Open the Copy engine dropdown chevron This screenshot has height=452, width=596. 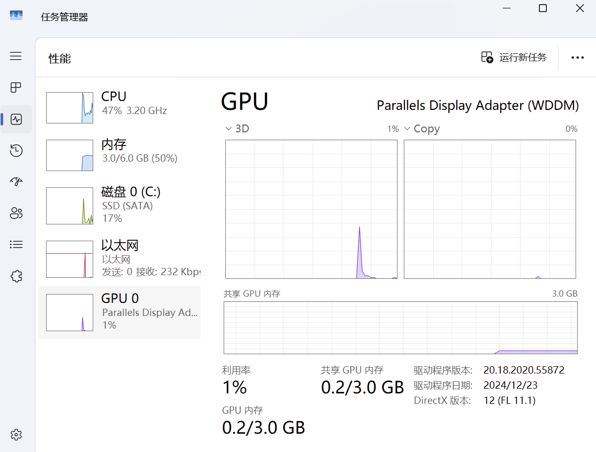(x=407, y=129)
